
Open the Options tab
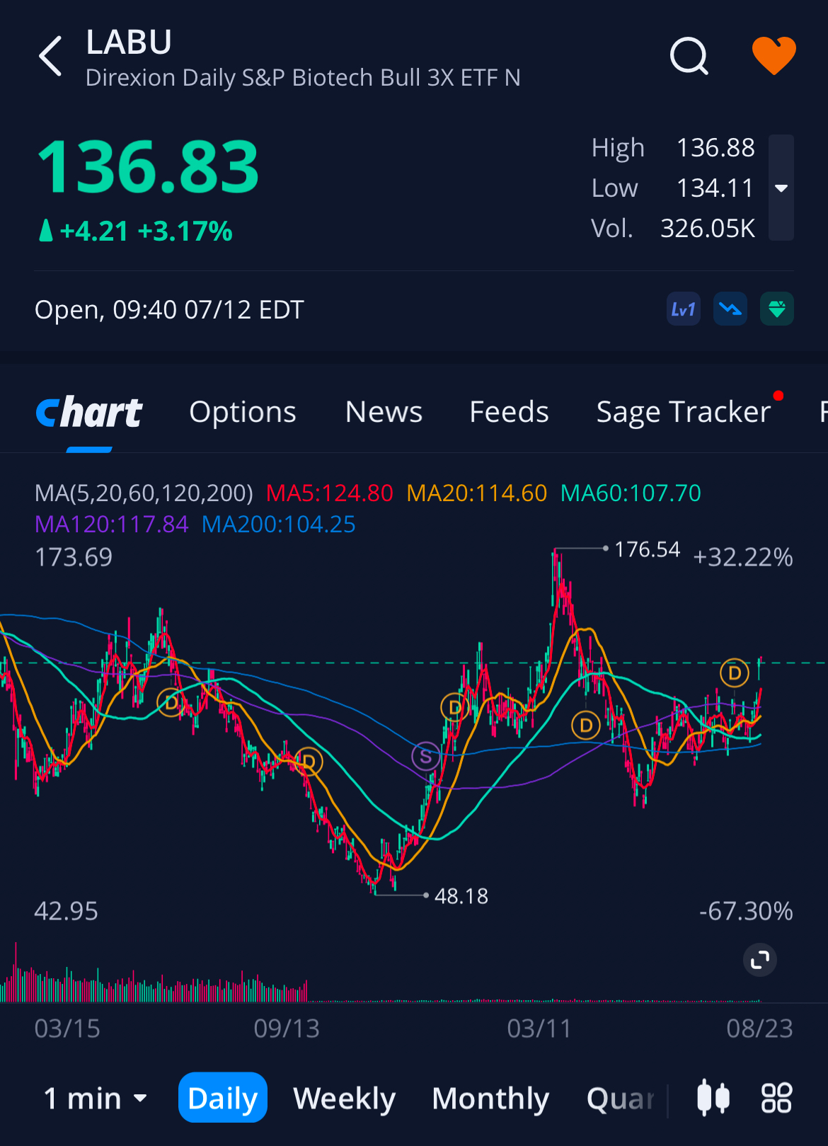point(243,412)
